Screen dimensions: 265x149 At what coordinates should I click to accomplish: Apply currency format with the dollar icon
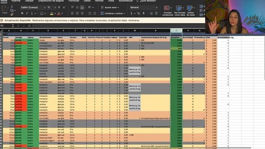tap(131, 13)
